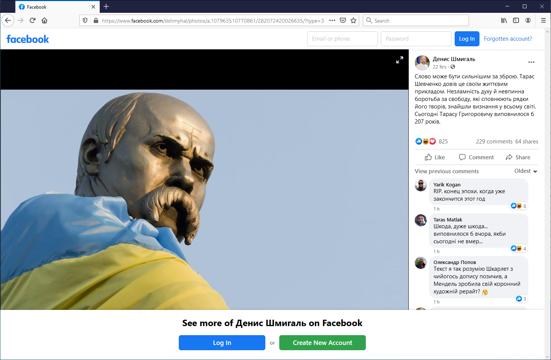The height and width of the screenshot is (360, 551).
Task: Open the Firefox hamburger application menu
Action: coord(543,20)
